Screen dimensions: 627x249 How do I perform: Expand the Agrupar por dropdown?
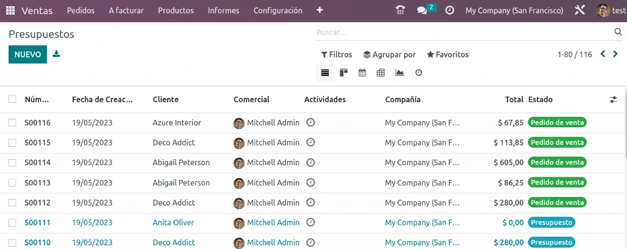coord(389,54)
